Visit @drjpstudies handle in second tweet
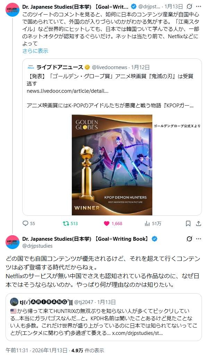Image resolution: width=204 pixels, height=355 pixels. tap(37, 246)
